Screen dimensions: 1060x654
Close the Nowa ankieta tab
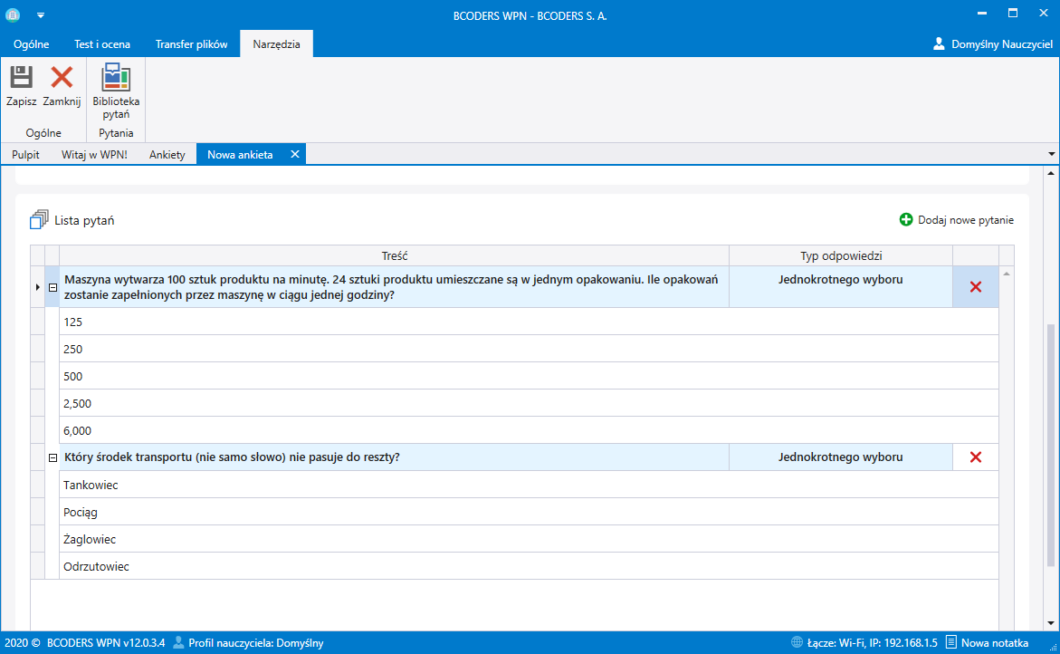coord(295,154)
